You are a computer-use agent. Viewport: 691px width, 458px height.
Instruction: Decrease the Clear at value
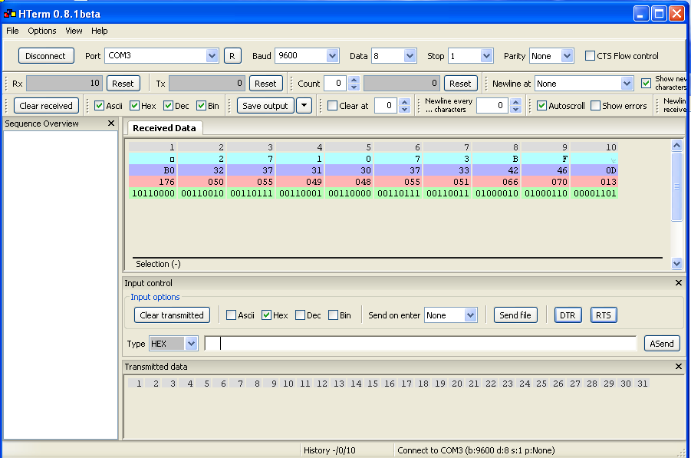click(x=404, y=109)
